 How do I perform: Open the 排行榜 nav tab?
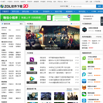pyautogui.click(x=35, y=11)
